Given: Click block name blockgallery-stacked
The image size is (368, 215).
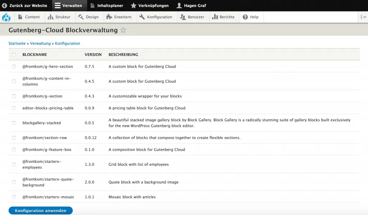Looking at the screenshot, I should tap(42, 123).
